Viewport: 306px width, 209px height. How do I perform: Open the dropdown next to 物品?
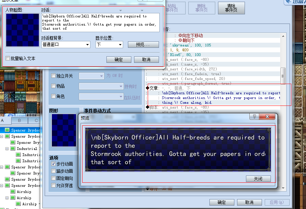click(101, 86)
